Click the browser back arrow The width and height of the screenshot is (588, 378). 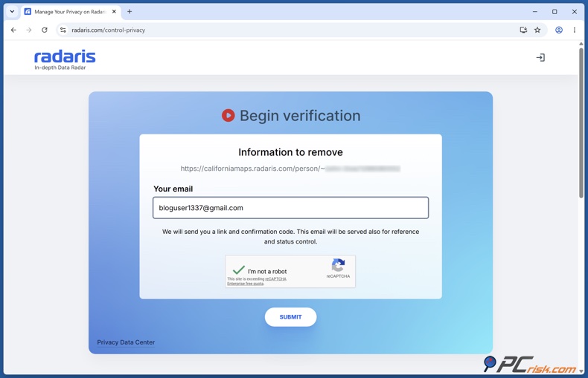(x=13, y=30)
